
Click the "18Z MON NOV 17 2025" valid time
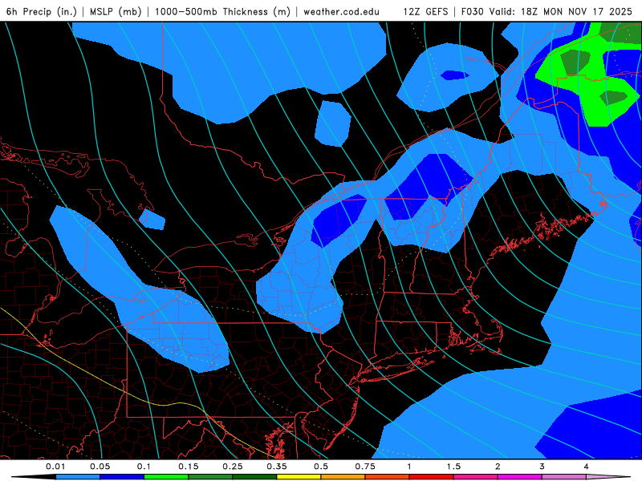576,11
